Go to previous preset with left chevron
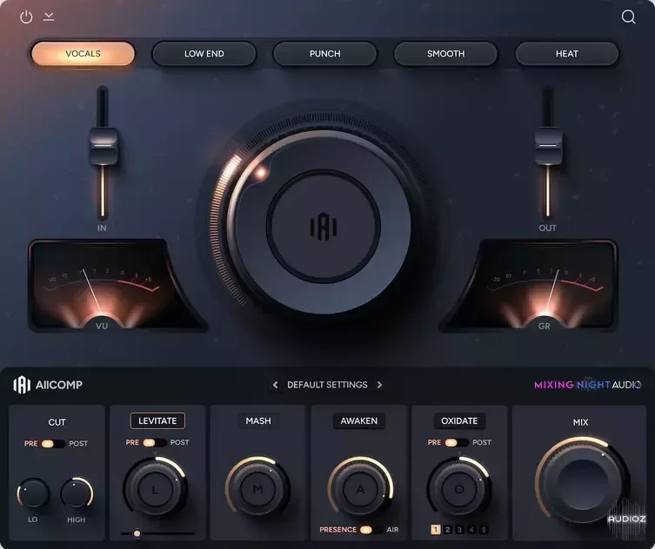The height and width of the screenshot is (549, 655). (x=275, y=385)
